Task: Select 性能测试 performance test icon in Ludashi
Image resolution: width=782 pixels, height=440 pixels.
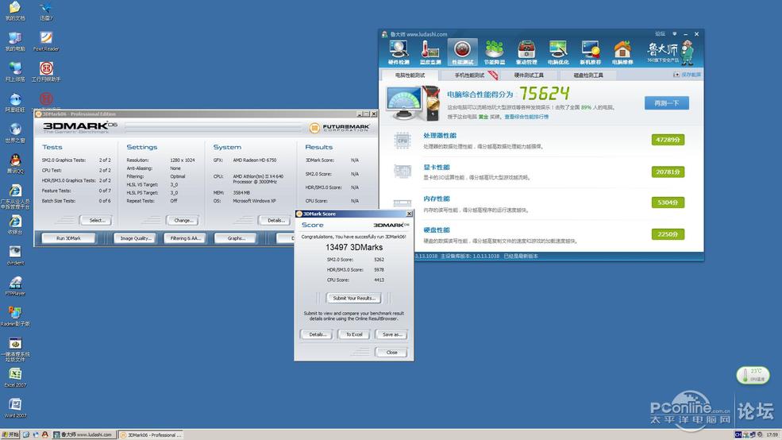Action: 462,52
